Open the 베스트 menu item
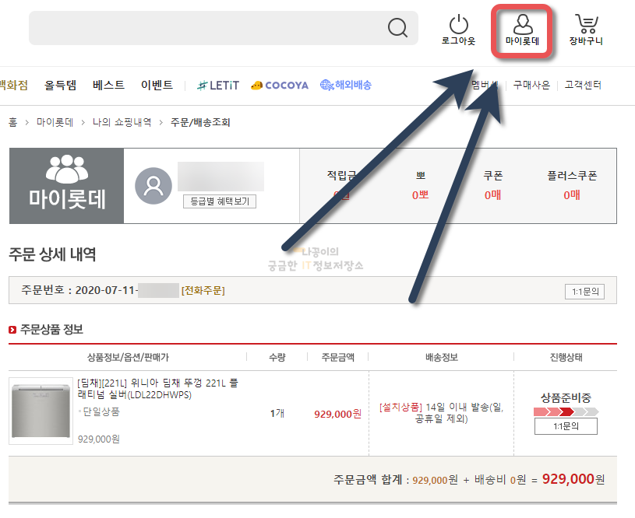This screenshot has width=635, height=518. 108,85
